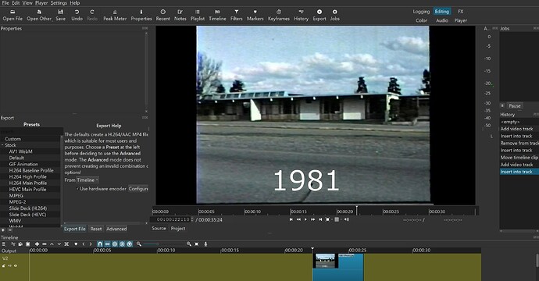The width and height of the screenshot is (539, 281).
Task: Click the timeline Lift up-arrow icon
Action: [52, 244]
